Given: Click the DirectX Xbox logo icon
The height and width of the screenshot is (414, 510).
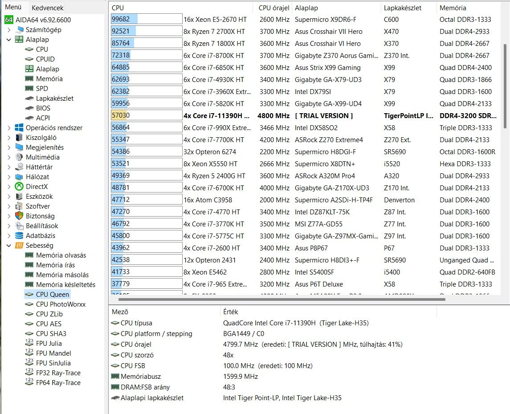Looking at the screenshot, I should (x=19, y=186).
